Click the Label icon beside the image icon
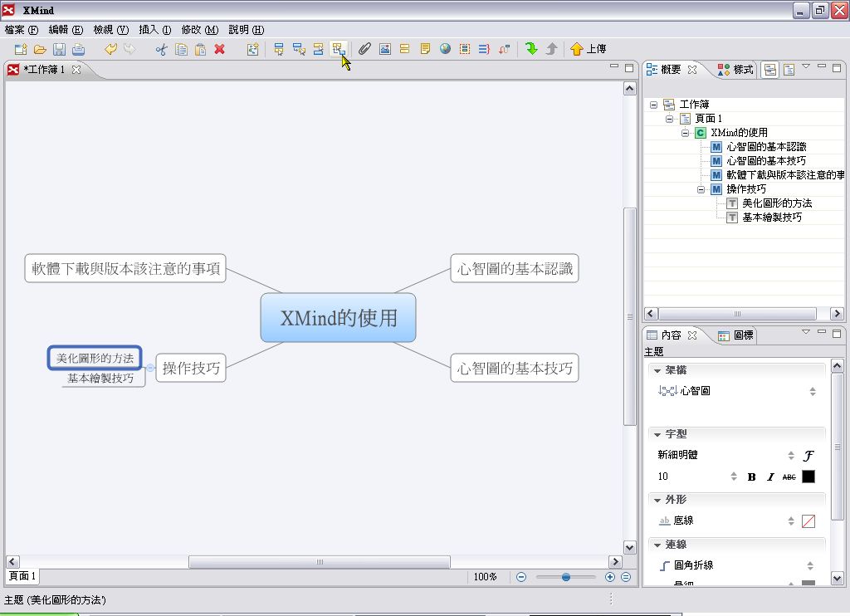 [x=404, y=49]
